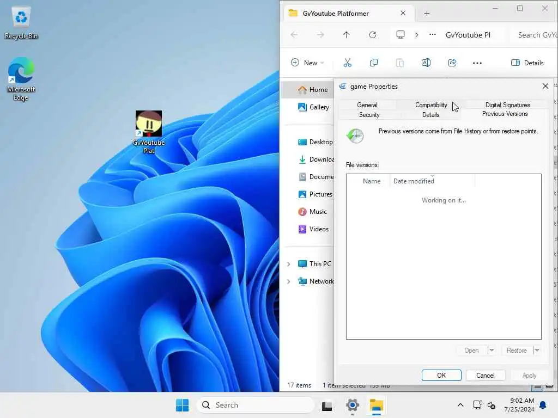Click the Rename icon in Explorer toolbar

click(x=426, y=63)
